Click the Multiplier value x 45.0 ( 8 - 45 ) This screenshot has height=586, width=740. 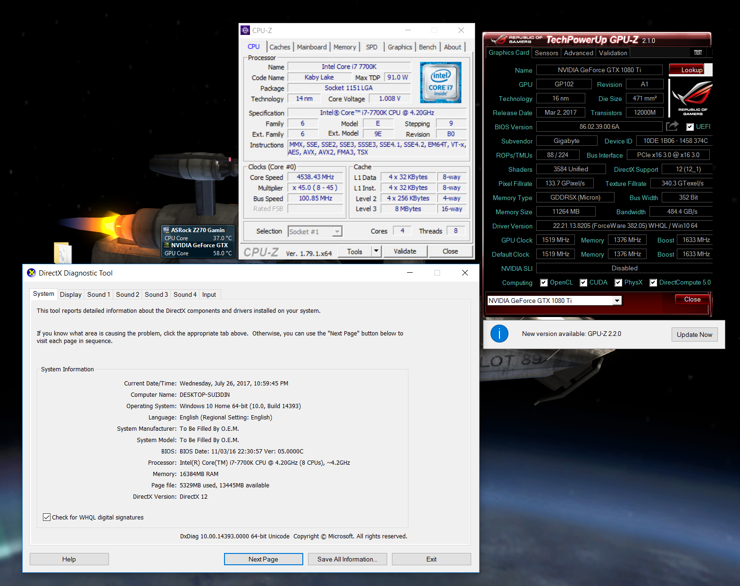click(315, 188)
